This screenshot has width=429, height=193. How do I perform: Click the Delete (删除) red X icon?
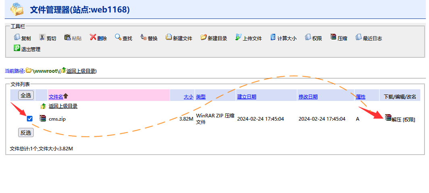(x=93, y=37)
